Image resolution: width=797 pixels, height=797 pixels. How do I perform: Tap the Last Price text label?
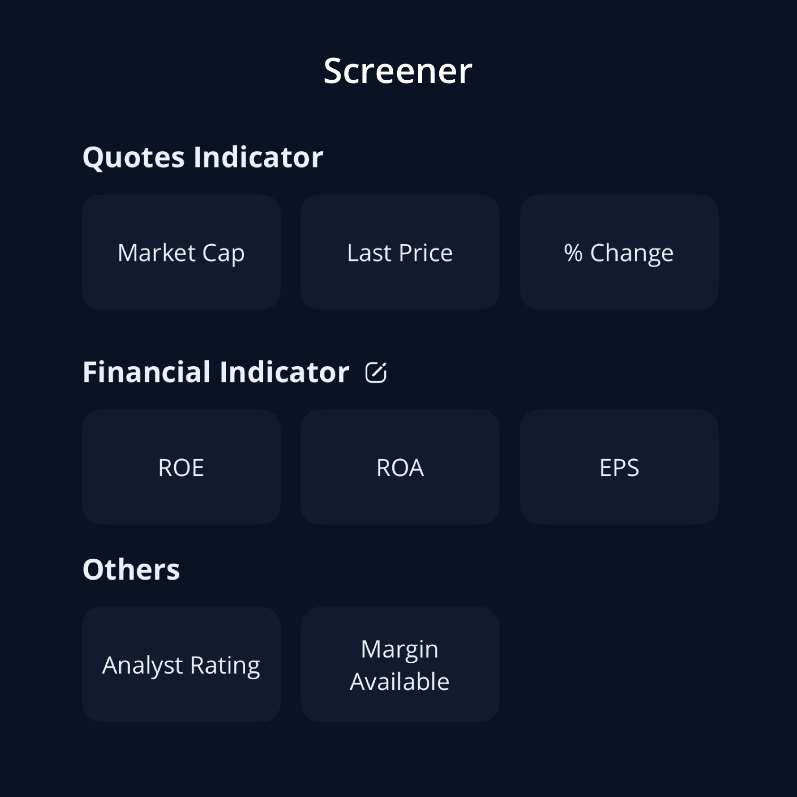tap(400, 253)
